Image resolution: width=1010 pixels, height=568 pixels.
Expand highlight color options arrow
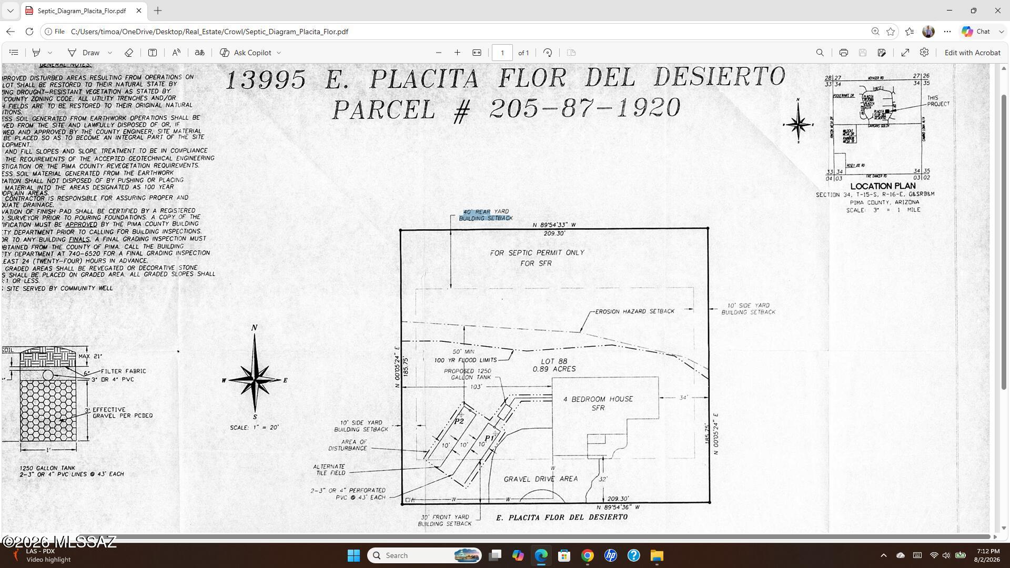pos(50,53)
